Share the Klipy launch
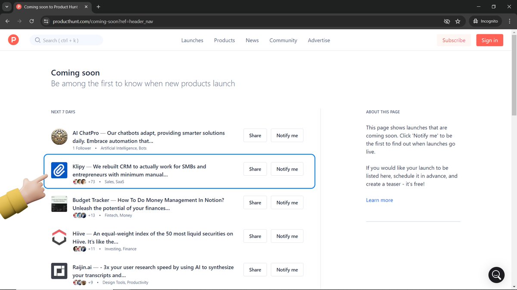Viewport: 517px width, 290px height. pos(255,169)
